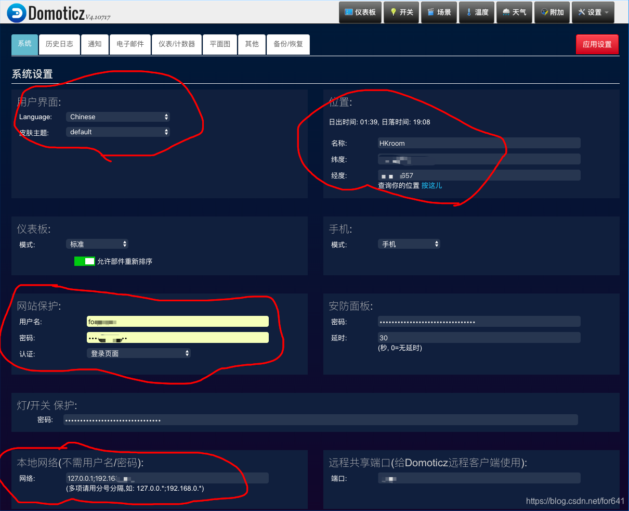Open the 仪表板 dashboard nav button
The width and height of the screenshot is (629, 511).
360,12
